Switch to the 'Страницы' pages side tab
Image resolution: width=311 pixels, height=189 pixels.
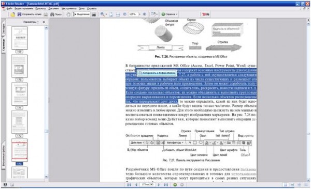tap(4, 45)
